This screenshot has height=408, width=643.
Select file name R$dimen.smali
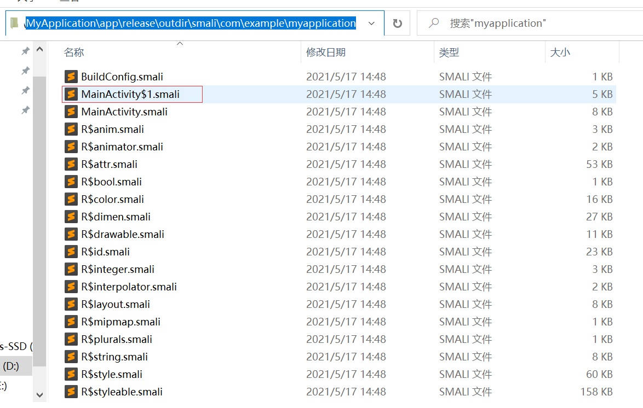click(x=116, y=217)
